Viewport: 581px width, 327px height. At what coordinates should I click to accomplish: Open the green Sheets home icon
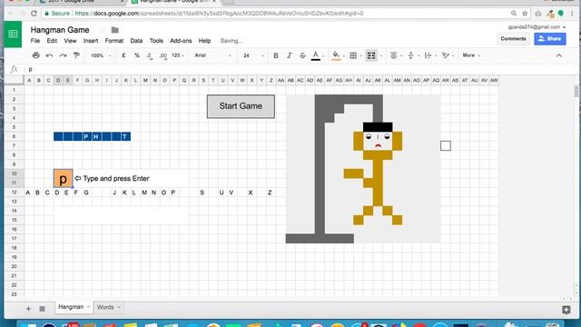coord(13,35)
